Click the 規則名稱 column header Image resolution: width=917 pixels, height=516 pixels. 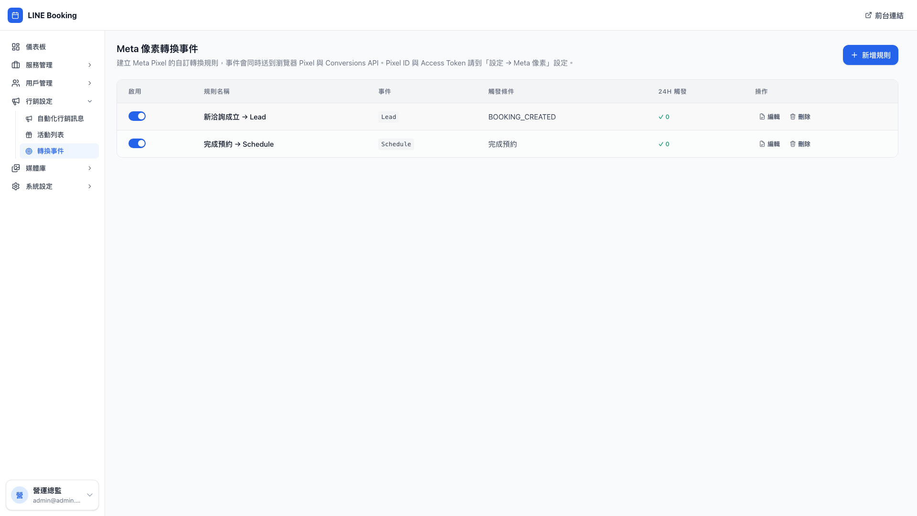tap(217, 91)
